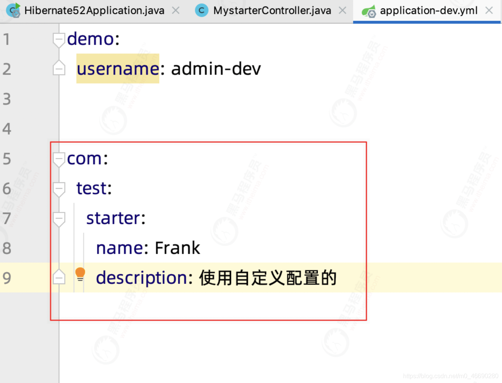The image size is (502, 383).
Task: Click line number 1 in gutter
Action: click(x=7, y=39)
